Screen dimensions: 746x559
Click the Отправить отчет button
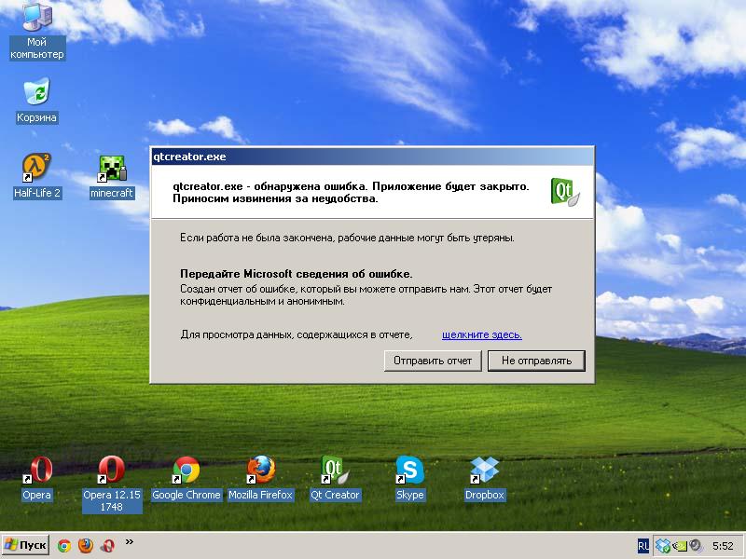pyautogui.click(x=433, y=361)
